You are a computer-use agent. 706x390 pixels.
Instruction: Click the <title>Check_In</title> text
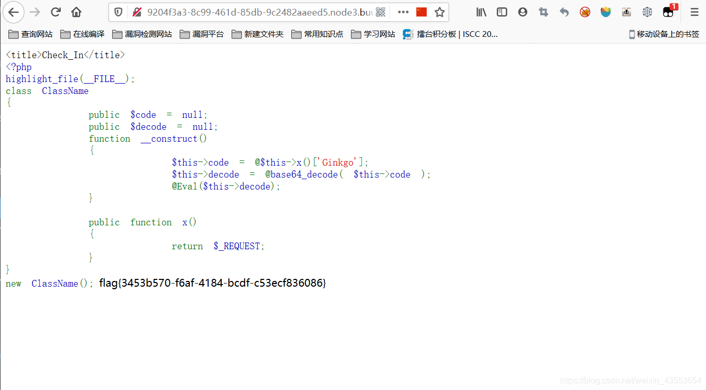[x=65, y=55]
